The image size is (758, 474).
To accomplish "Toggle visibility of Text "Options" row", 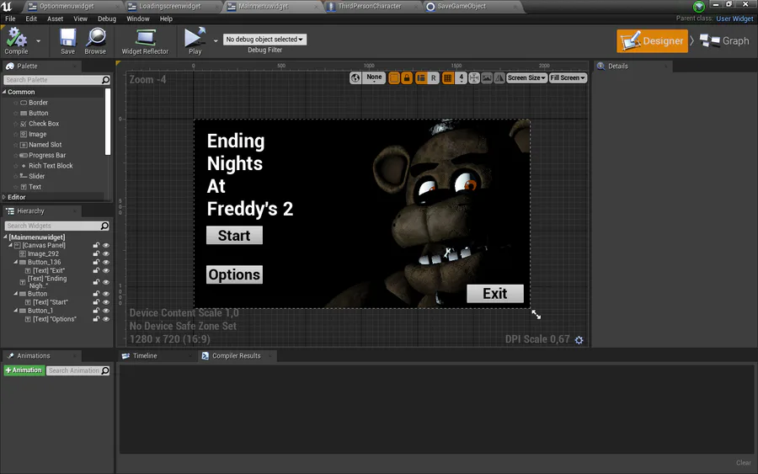I will pyautogui.click(x=106, y=319).
